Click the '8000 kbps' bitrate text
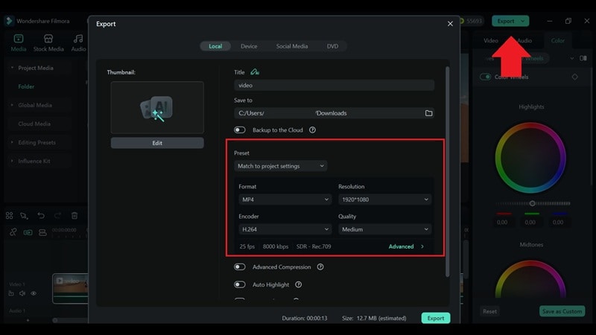This screenshot has width=596, height=335. pos(276,246)
